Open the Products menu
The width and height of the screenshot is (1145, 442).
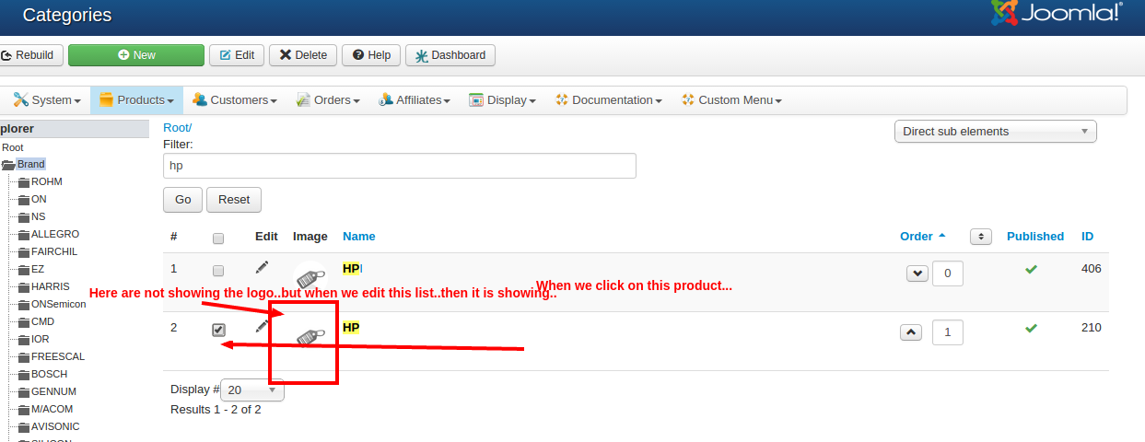(x=136, y=99)
